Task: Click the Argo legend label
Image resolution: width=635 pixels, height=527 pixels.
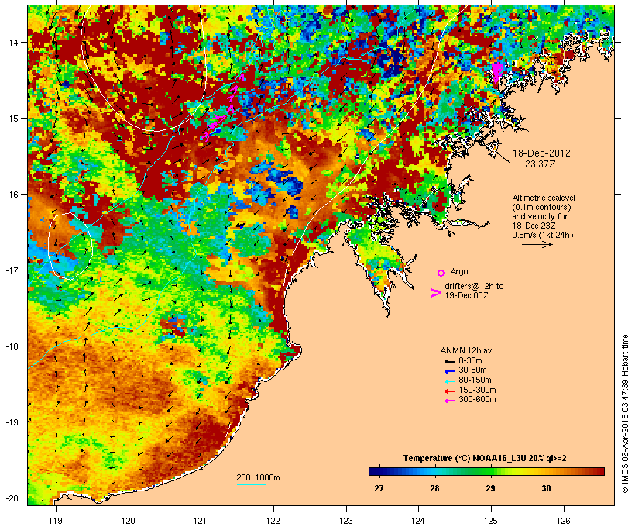Action: 459,271
